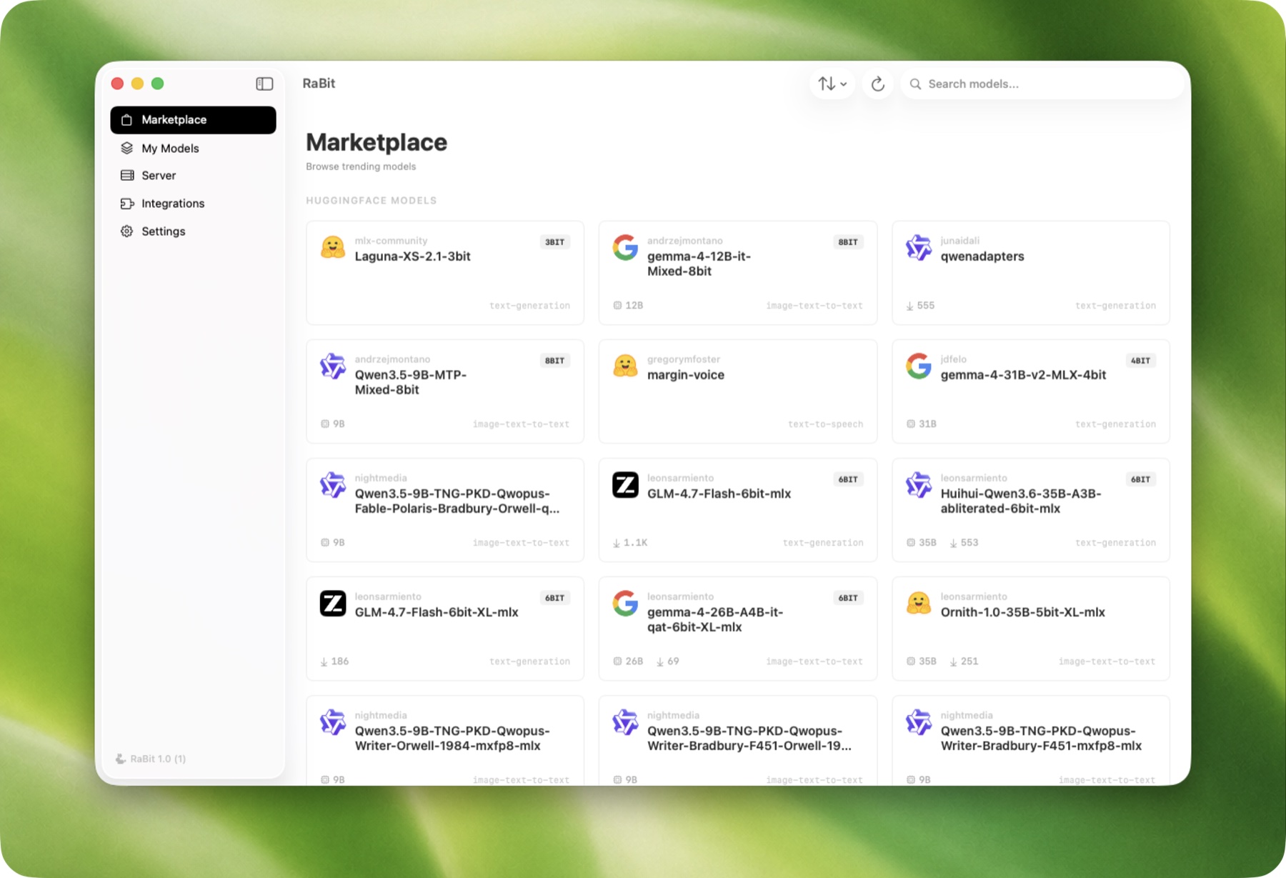The width and height of the screenshot is (1286, 878).
Task: Click the Qwen icon on Writer-Bradbury-F451-mxfp8-mlx
Action: point(919,722)
